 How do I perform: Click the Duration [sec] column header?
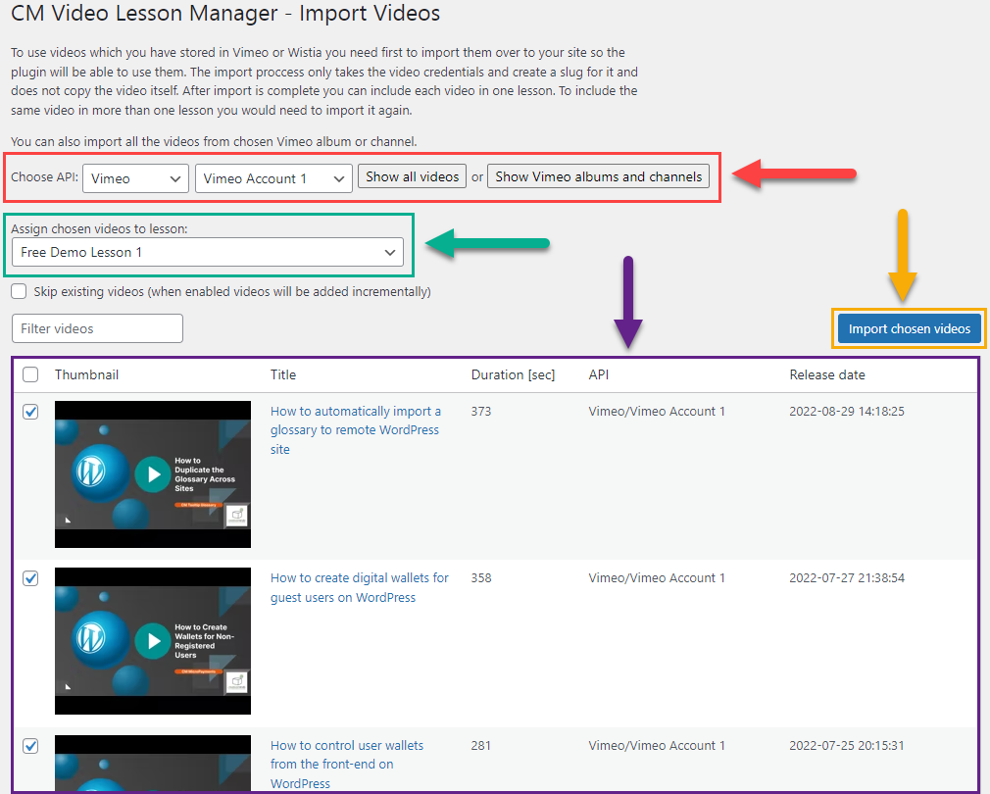pyautogui.click(x=513, y=374)
